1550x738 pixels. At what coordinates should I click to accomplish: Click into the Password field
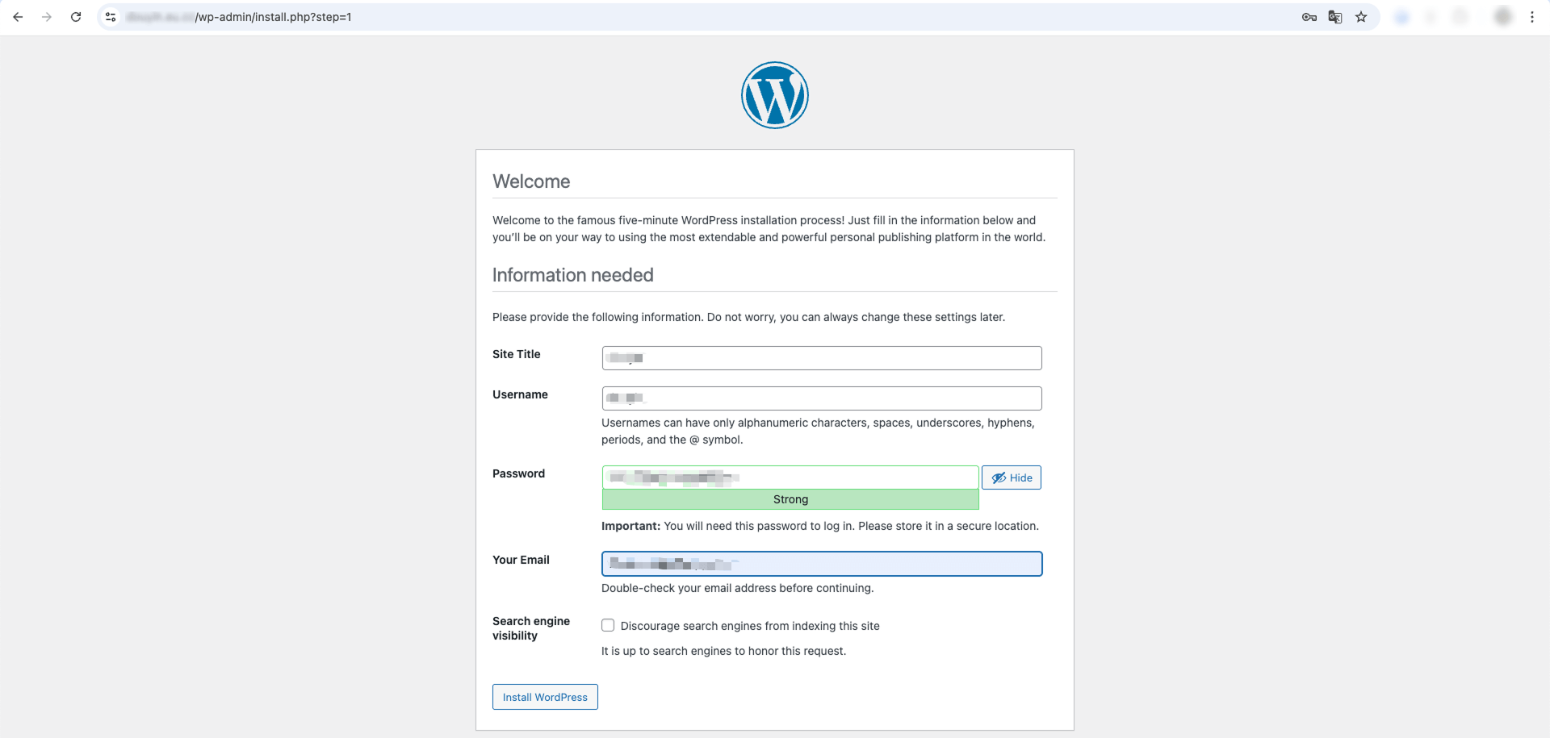790,477
